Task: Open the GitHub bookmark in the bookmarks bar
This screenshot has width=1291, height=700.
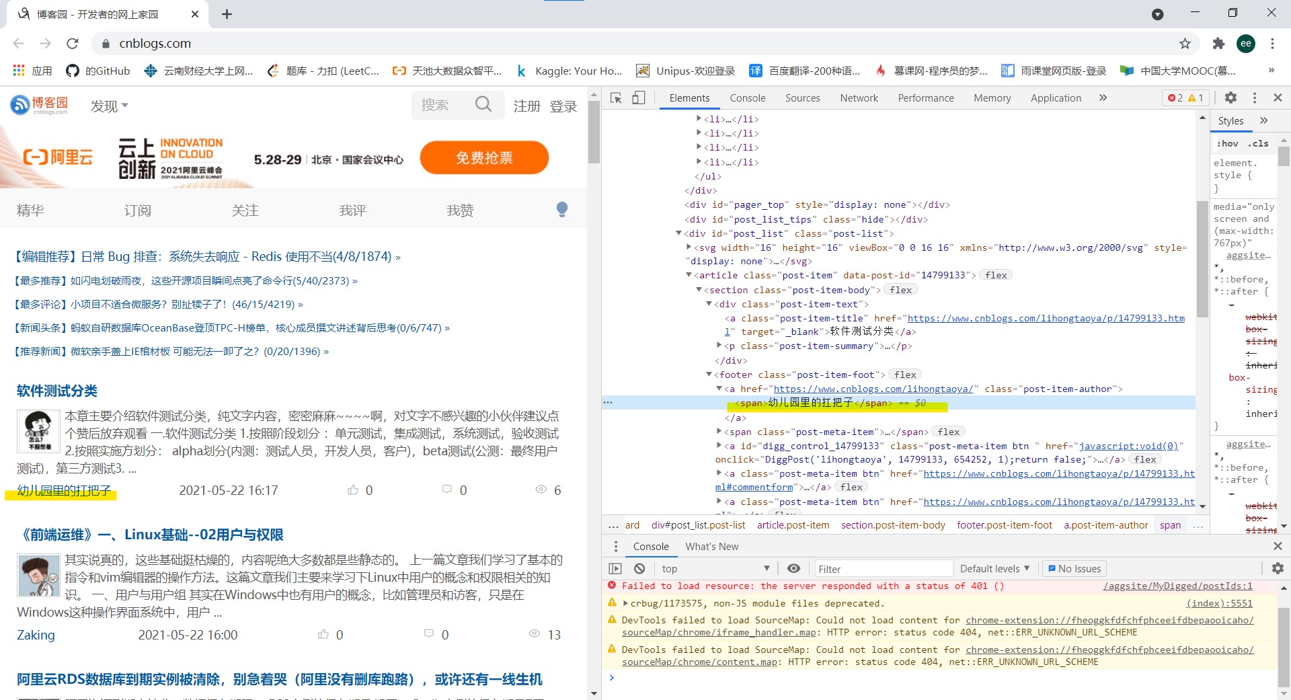Action: [x=97, y=71]
